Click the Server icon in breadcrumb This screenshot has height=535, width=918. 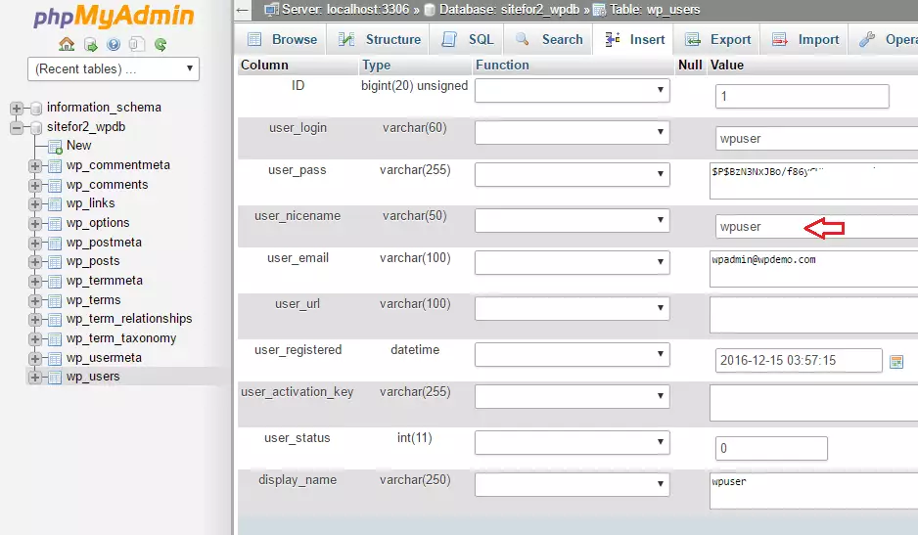coord(271,10)
